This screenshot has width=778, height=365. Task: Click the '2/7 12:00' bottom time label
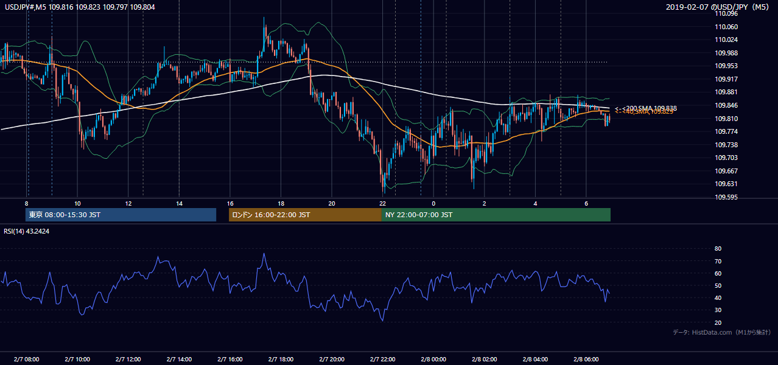point(128,360)
